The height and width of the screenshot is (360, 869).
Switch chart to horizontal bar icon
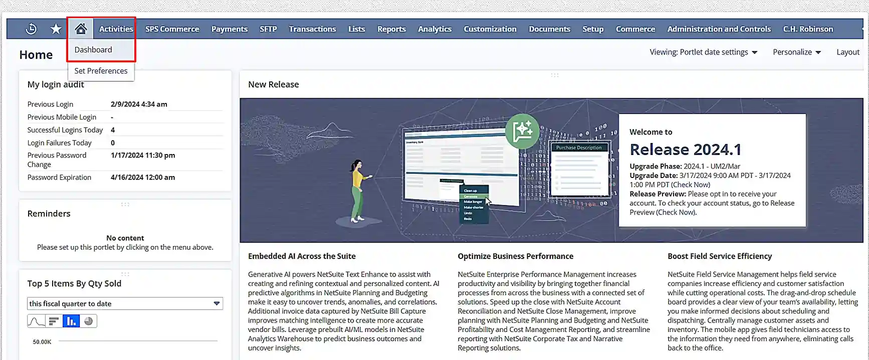point(54,321)
